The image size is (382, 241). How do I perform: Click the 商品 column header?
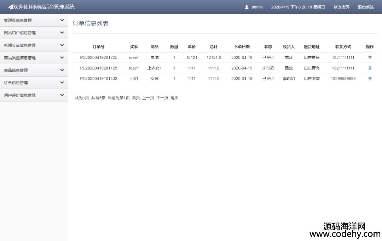coord(155,47)
